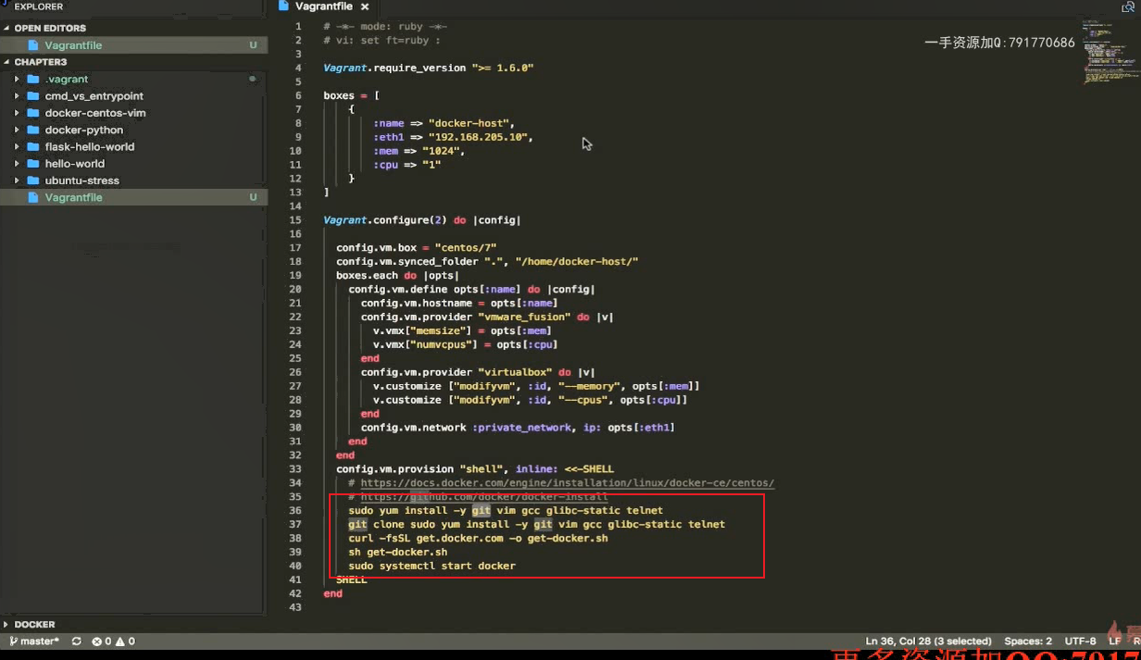Click the :private_network symbol on line 30

point(521,428)
